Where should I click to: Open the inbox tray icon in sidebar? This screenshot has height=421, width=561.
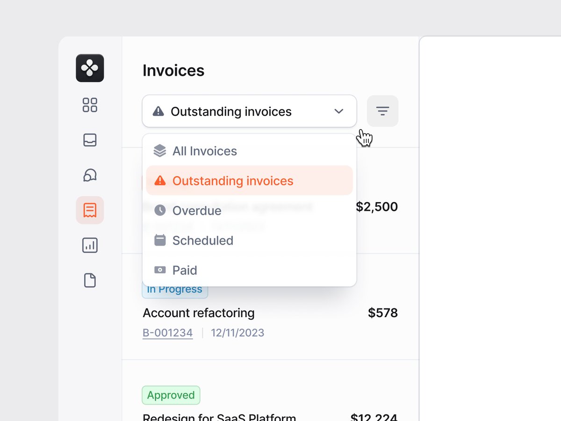pos(90,140)
